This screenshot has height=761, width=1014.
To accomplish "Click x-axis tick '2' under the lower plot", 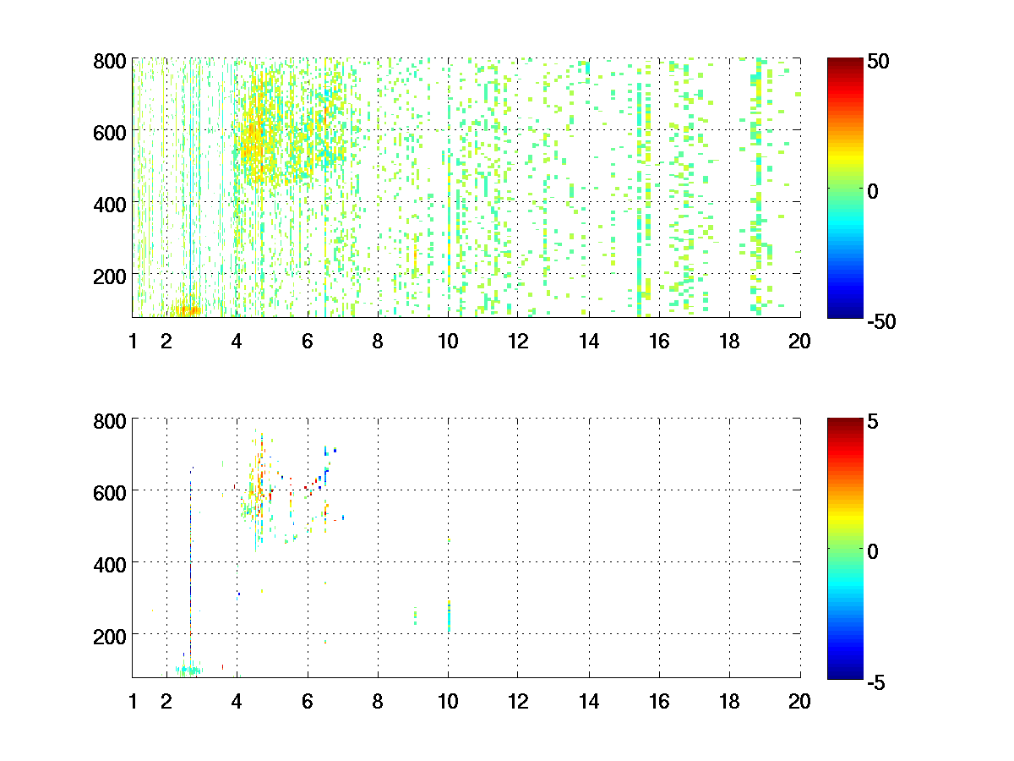I will (x=166, y=700).
